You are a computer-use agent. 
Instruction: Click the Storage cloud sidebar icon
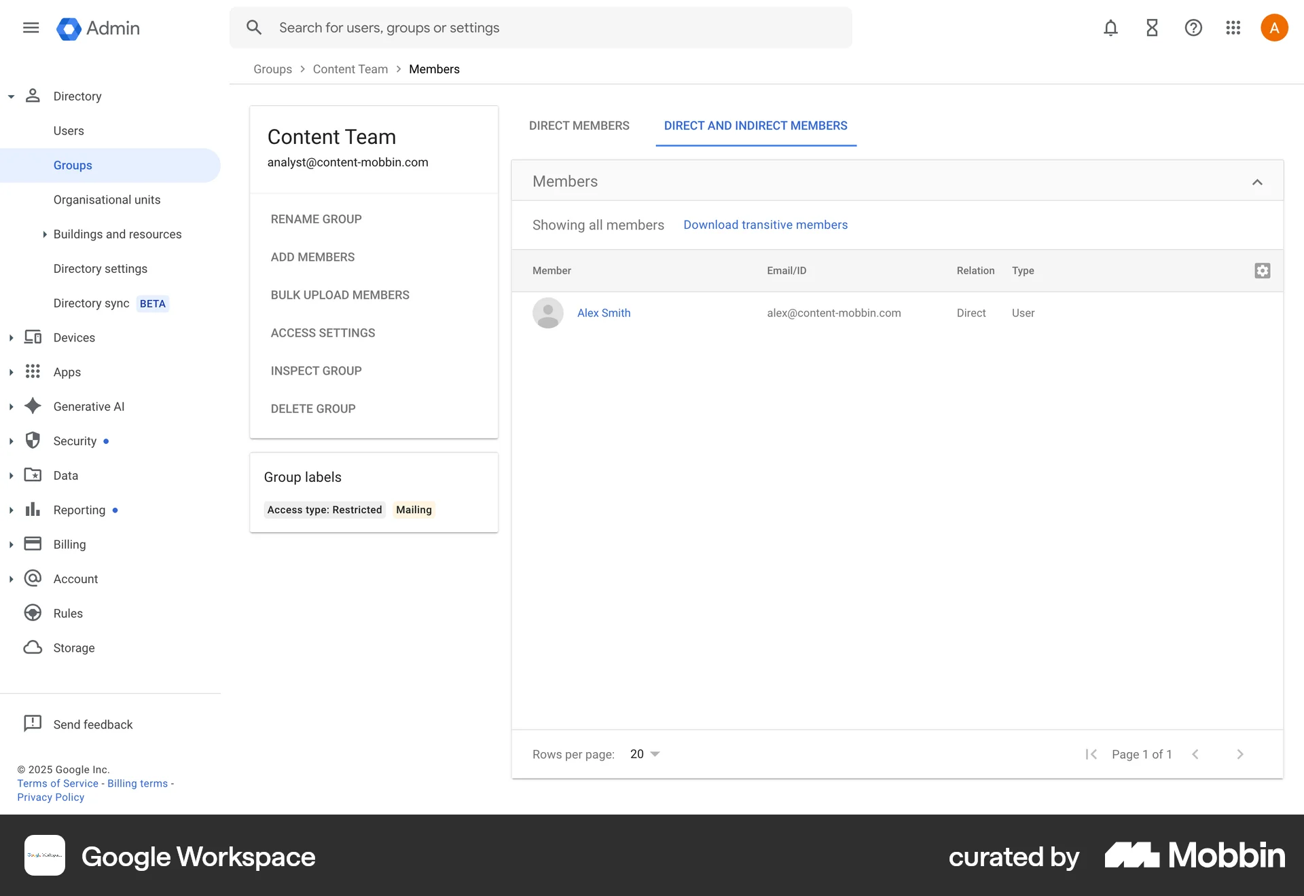pos(33,647)
